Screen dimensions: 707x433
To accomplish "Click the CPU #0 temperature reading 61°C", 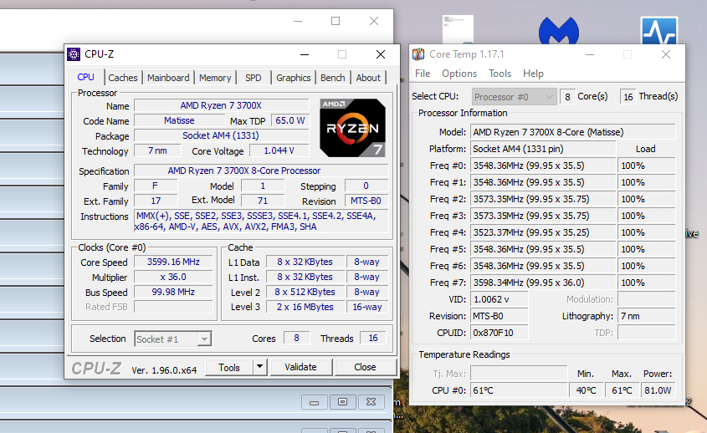I will pyautogui.click(x=519, y=390).
